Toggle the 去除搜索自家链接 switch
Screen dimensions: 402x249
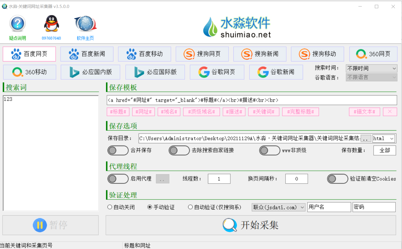(179, 150)
